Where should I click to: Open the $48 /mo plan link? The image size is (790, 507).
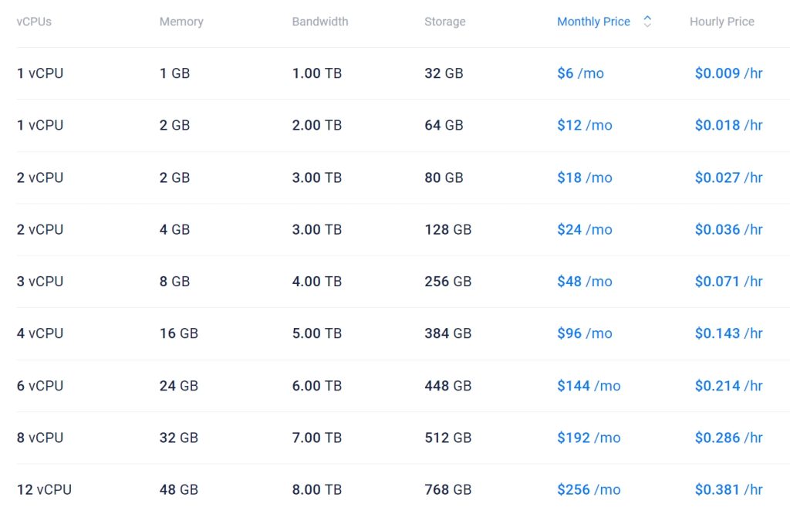[x=584, y=282]
